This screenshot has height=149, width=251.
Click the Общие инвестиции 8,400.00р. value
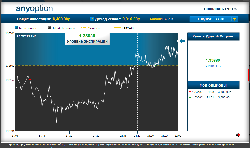pyautogui.click(x=62, y=19)
